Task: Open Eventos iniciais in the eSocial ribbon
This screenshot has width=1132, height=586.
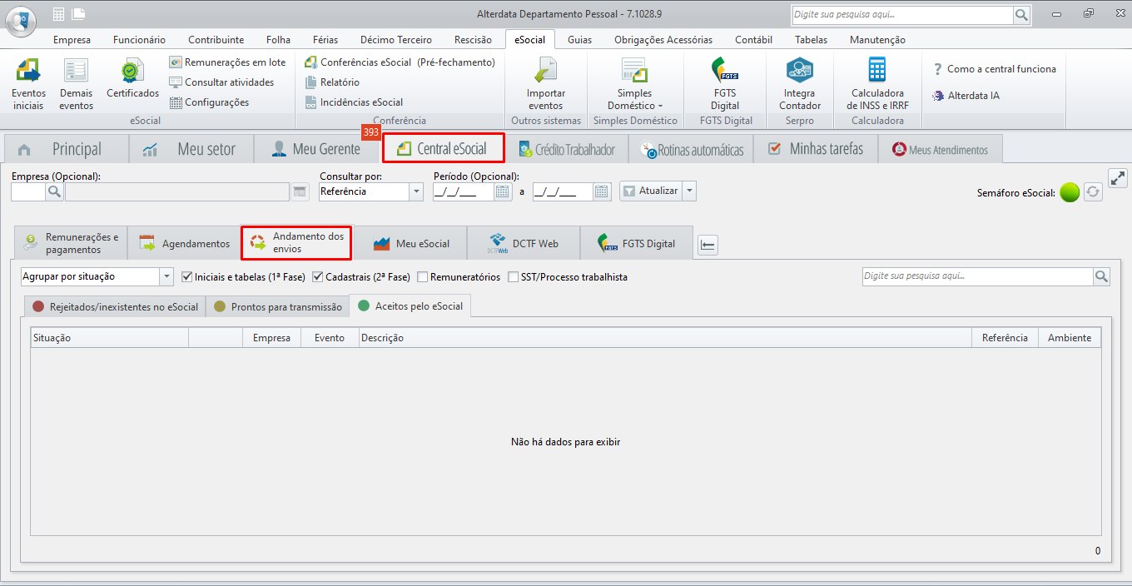Action: tap(28, 83)
